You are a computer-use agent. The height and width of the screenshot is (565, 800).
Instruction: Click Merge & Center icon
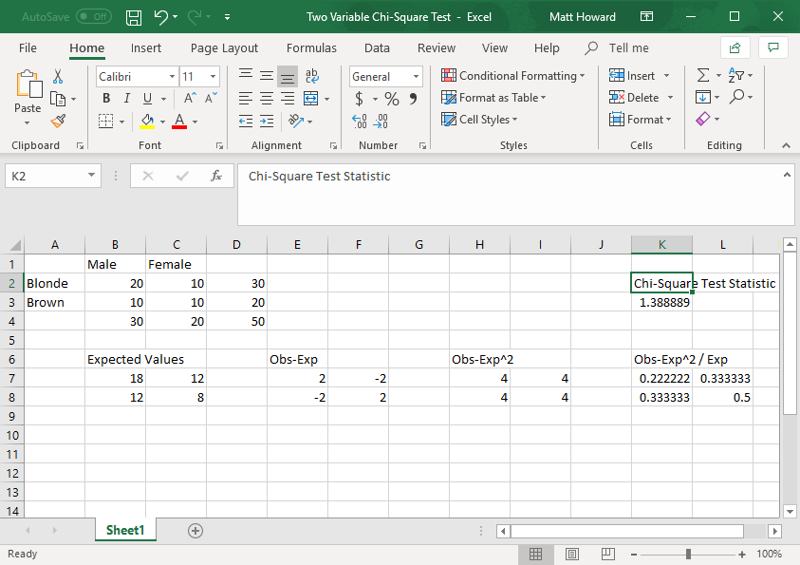point(310,98)
